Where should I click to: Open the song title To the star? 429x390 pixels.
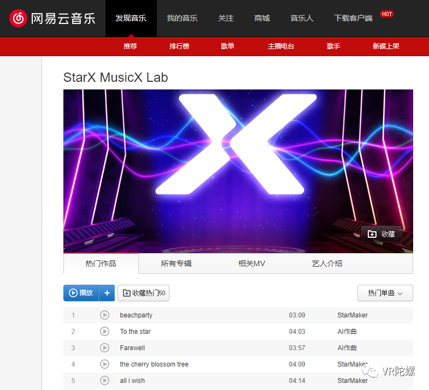(135, 332)
